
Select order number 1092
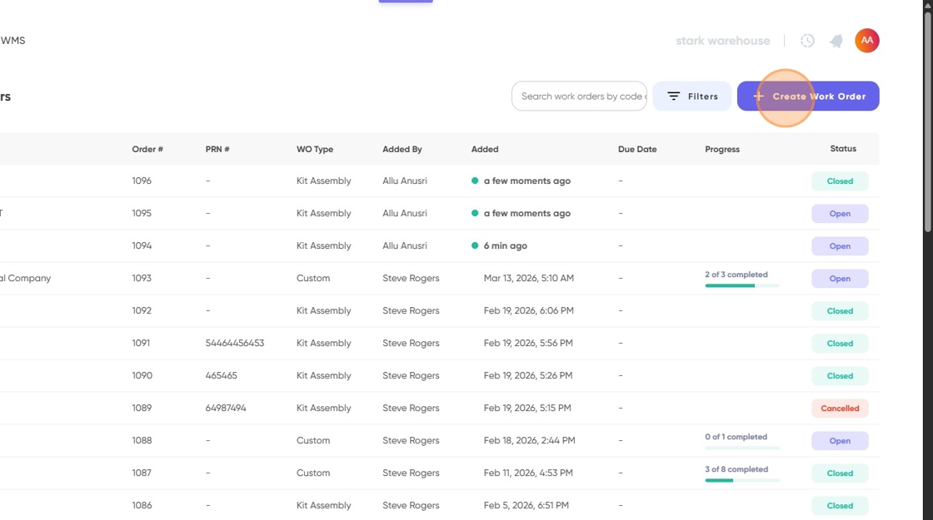click(x=142, y=310)
